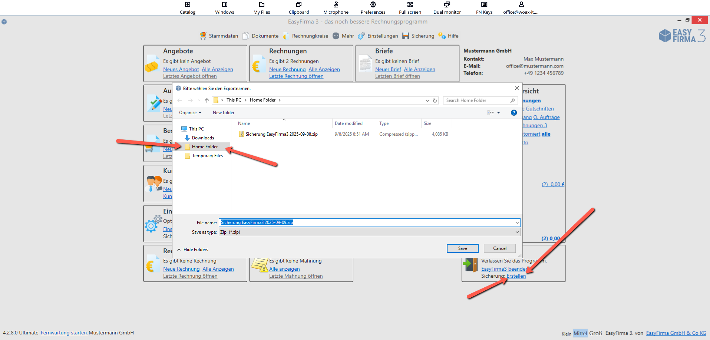Screen dimensions: 710x340
Task: Go up one folder level with the up arrow
Action: pos(207,100)
